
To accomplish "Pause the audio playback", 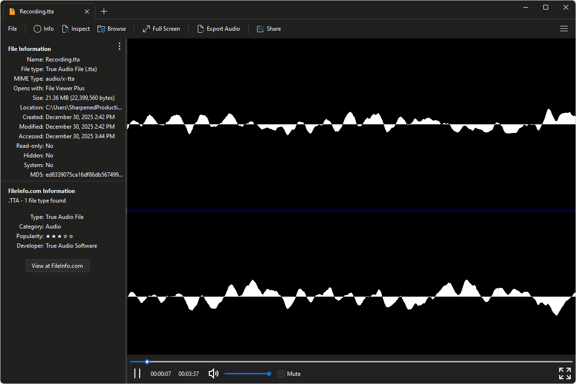I will point(137,373).
